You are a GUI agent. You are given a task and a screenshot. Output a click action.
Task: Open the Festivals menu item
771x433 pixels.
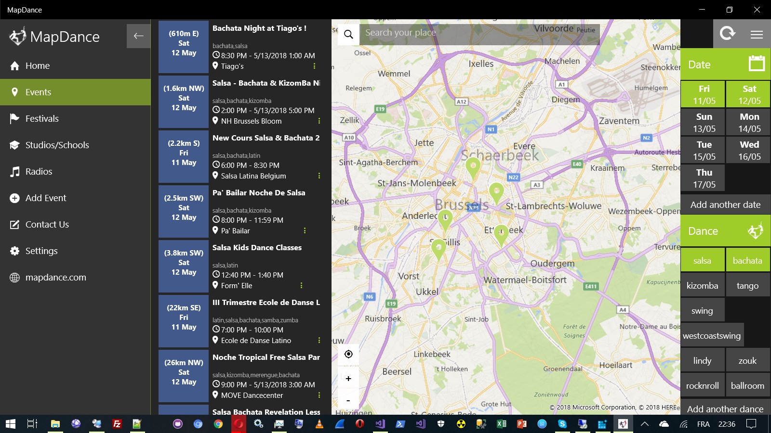tap(42, 118)
